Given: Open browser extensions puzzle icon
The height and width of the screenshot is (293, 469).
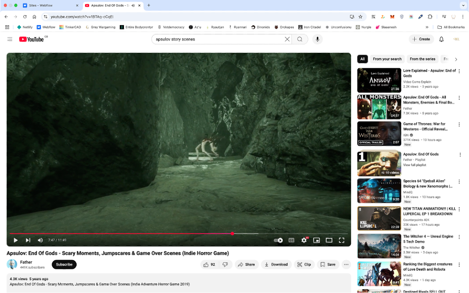Looking at the screenshot, I should pyautogui.click(x=430, y=17).
